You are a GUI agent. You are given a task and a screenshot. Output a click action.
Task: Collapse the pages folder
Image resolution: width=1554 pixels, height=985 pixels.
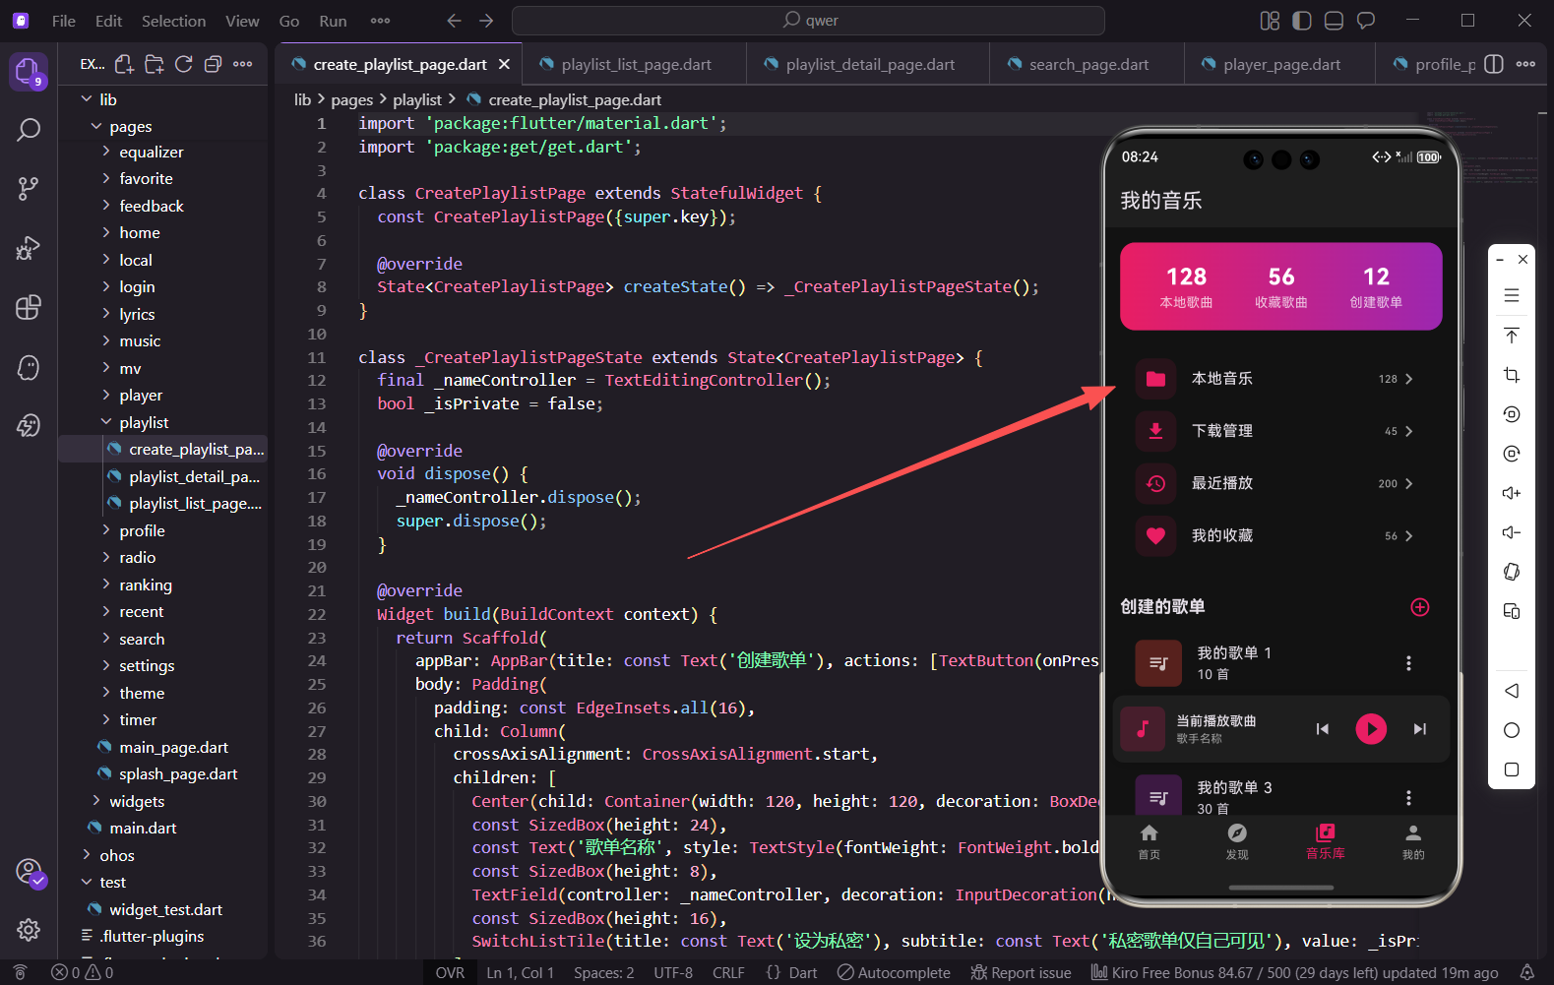[x=130, y=126]
